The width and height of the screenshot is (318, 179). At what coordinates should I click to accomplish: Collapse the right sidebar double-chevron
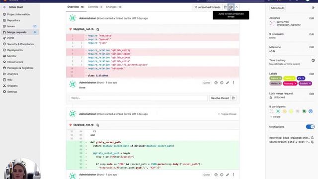coord(313,8)
